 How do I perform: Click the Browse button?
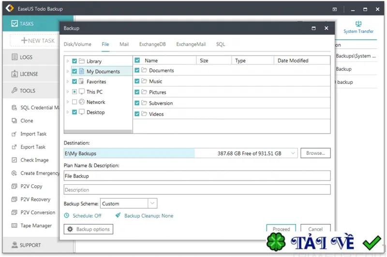(x=315, y=153)
